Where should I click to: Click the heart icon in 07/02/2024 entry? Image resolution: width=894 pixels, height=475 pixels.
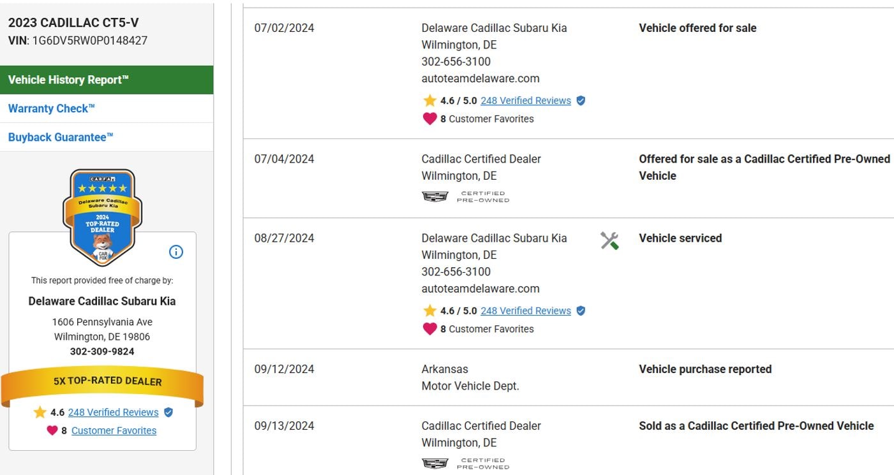coord(430,119)
